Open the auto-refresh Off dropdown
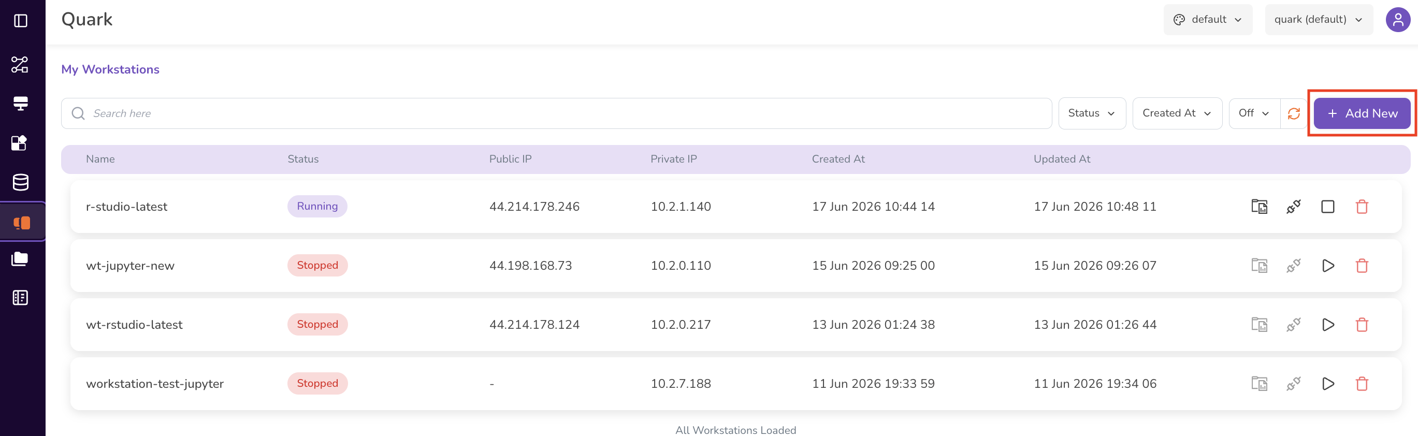This screenshot has width=1418, height=436. tap(1254, 113)
